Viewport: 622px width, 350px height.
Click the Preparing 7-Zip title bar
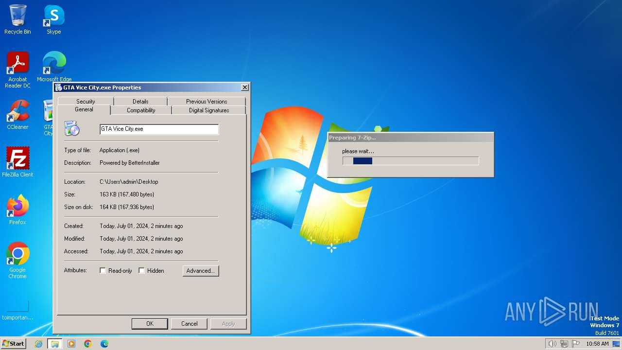tap(411, 138)
